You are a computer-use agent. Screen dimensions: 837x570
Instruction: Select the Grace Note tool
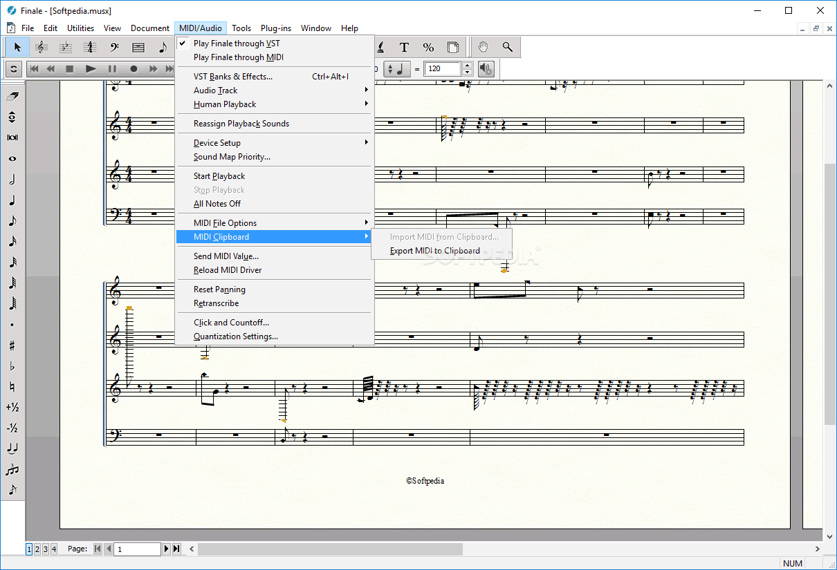pyautogui.click(x=12, y=491)
